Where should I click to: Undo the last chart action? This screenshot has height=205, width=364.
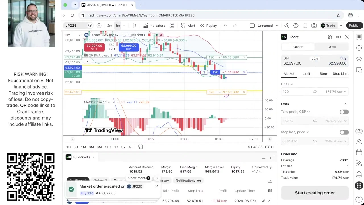click(226, 26)
